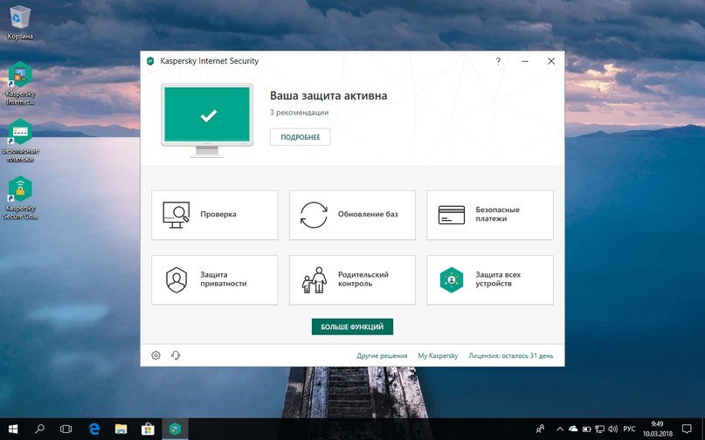Viewport: 705px width, 440px height.
Task: Click the network tray icon
Action: click(x=600, y=430)
